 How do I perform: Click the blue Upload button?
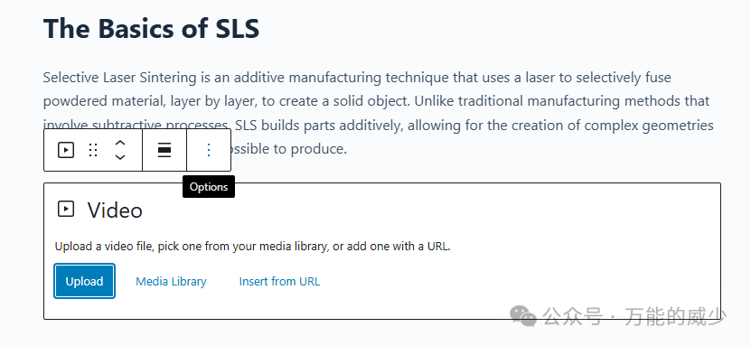[84, 281]
